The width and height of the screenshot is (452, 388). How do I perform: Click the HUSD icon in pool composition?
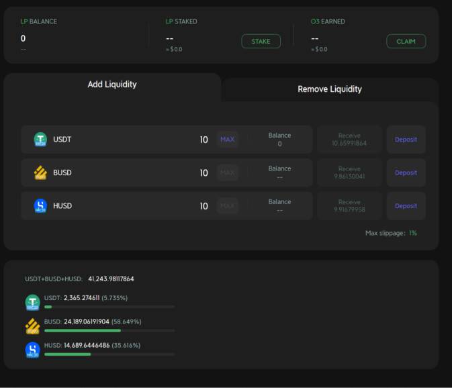[32, 350]
